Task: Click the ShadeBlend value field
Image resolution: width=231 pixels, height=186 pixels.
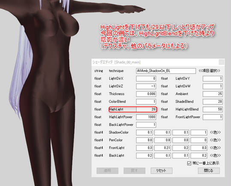Action: (213, 102)
